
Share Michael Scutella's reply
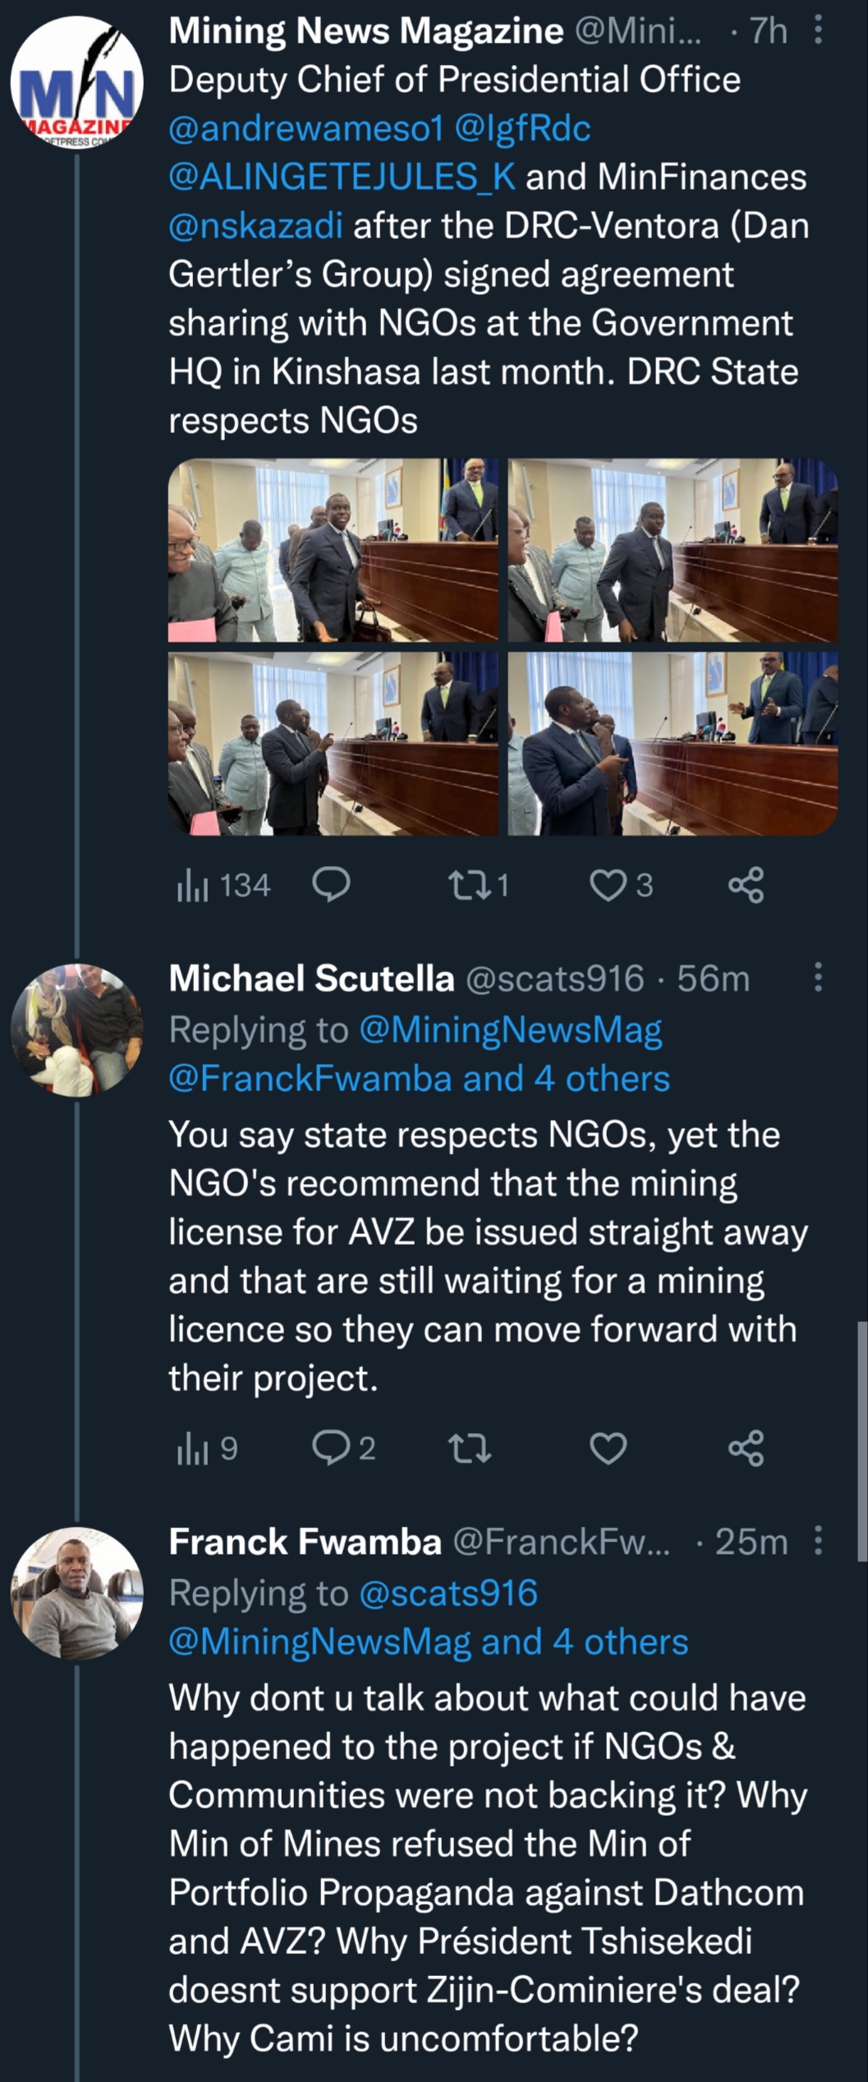[746, 1448]
